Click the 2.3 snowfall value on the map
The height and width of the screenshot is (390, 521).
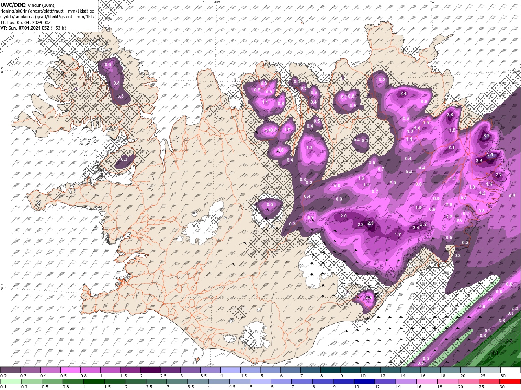coord(361,225)
